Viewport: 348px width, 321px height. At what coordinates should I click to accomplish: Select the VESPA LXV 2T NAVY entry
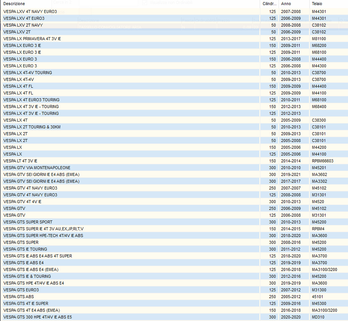(174, 25)
